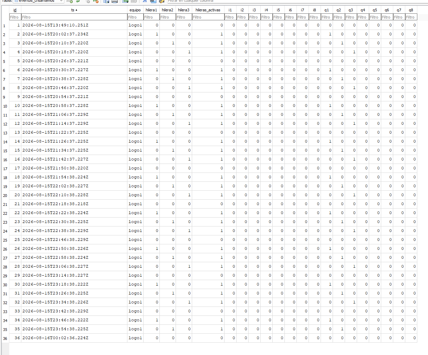Select the i4 column header

pos(266,10)
